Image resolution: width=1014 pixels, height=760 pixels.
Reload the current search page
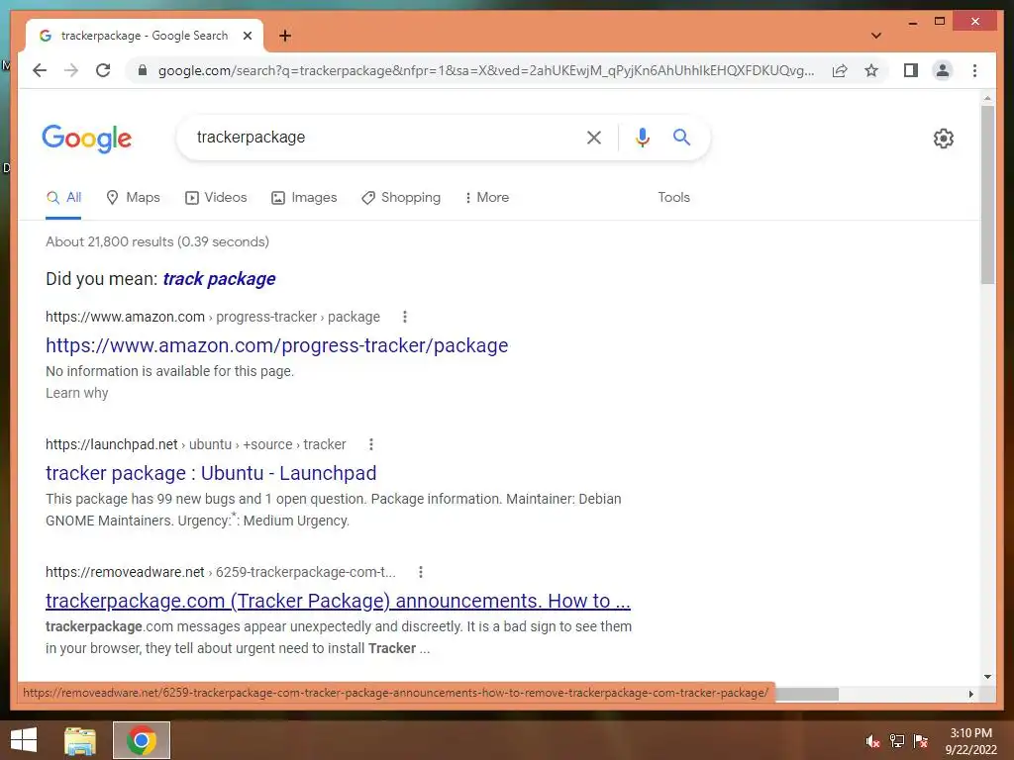(x=103, y=70)
